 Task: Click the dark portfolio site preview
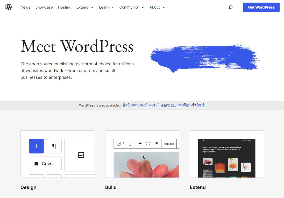pos(227,158)
